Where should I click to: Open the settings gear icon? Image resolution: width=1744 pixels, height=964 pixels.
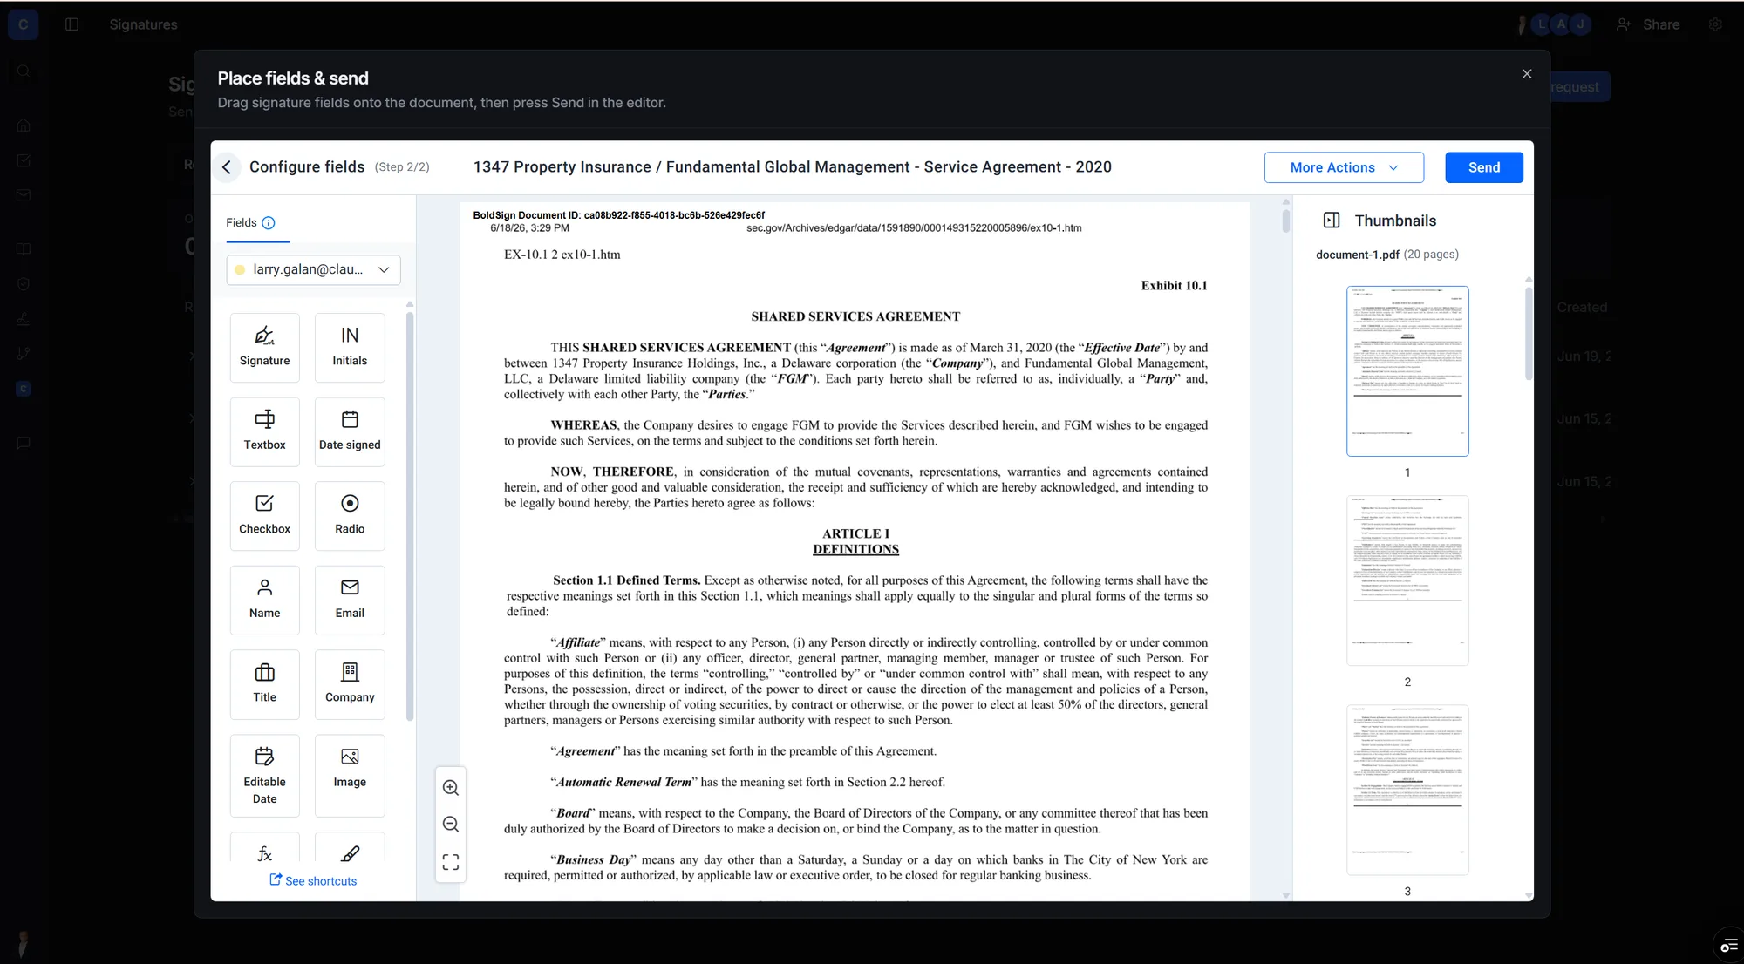1715,24
